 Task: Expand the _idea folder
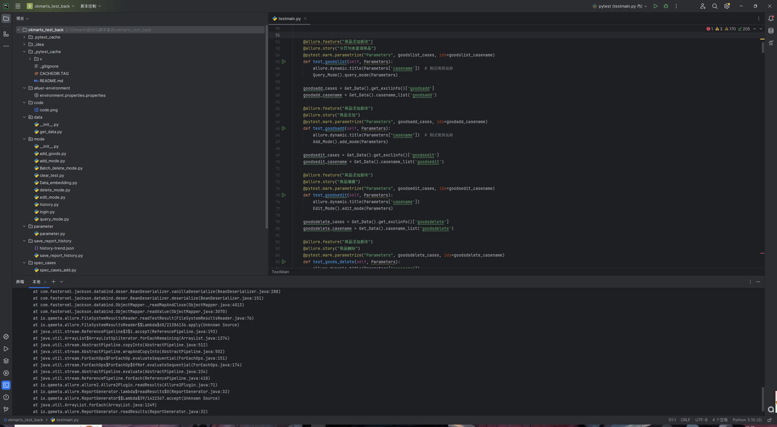pyautogui.click(x=24, y=44)
